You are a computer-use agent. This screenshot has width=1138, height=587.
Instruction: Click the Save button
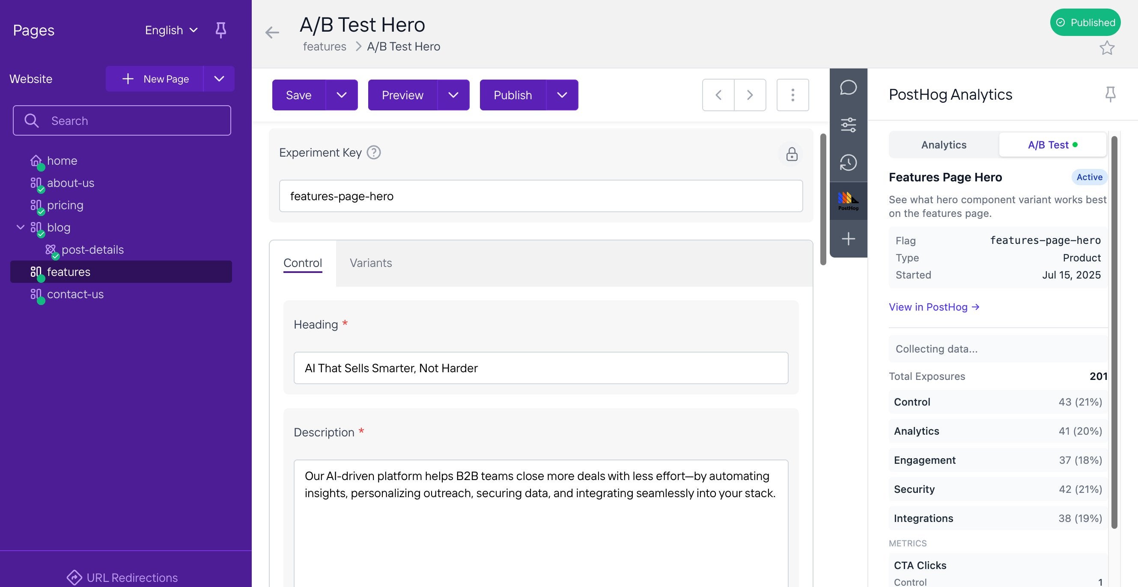tap(299, 95)
